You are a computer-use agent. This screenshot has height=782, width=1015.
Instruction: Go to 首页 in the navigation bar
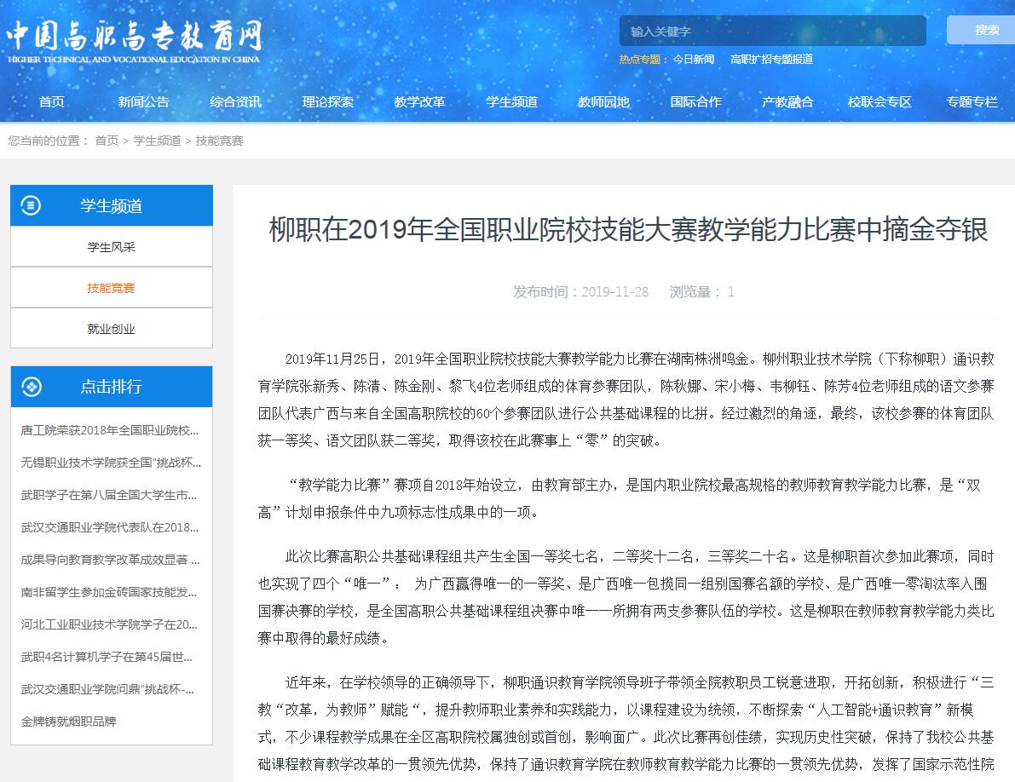click(x=51, y=101)
